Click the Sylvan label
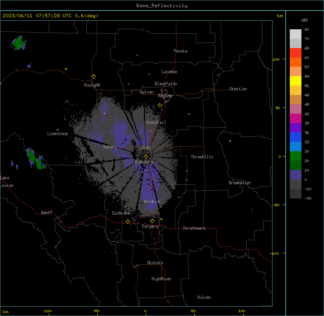 [147, 92]
